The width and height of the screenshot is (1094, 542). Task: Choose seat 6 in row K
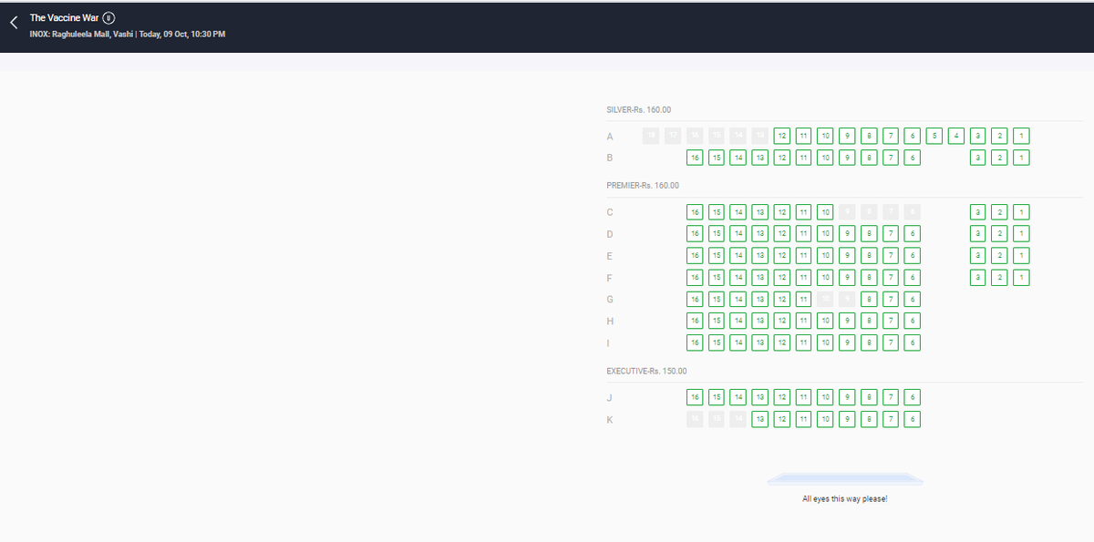tap(913, 419)
